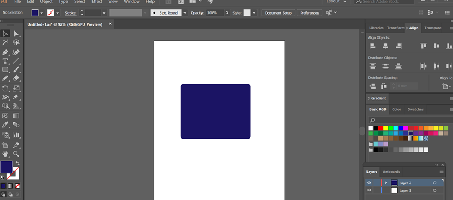Open the Object menu
453x200 pixels.
(x=46, y=2)
